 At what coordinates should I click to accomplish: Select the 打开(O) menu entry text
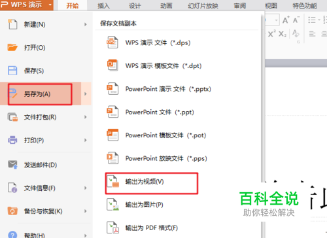coord(35,48)
